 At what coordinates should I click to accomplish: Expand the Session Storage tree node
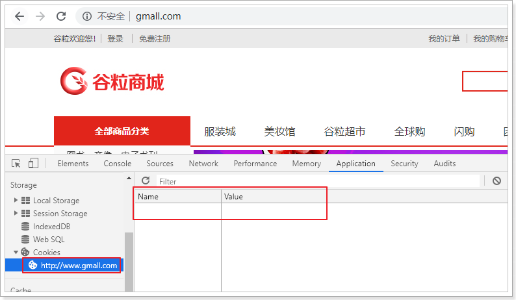[16, 214]
